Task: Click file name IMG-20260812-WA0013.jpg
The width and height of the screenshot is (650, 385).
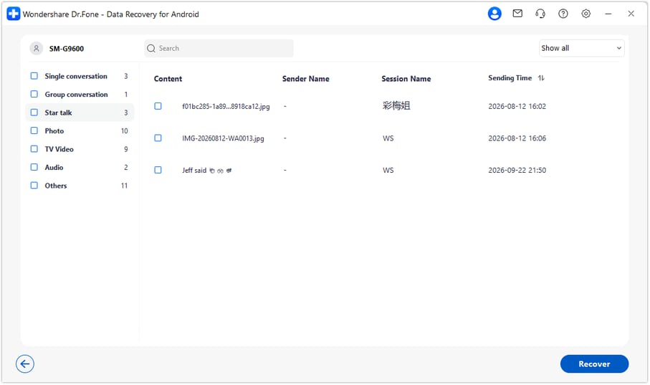Action: click(x=223, y=138)
